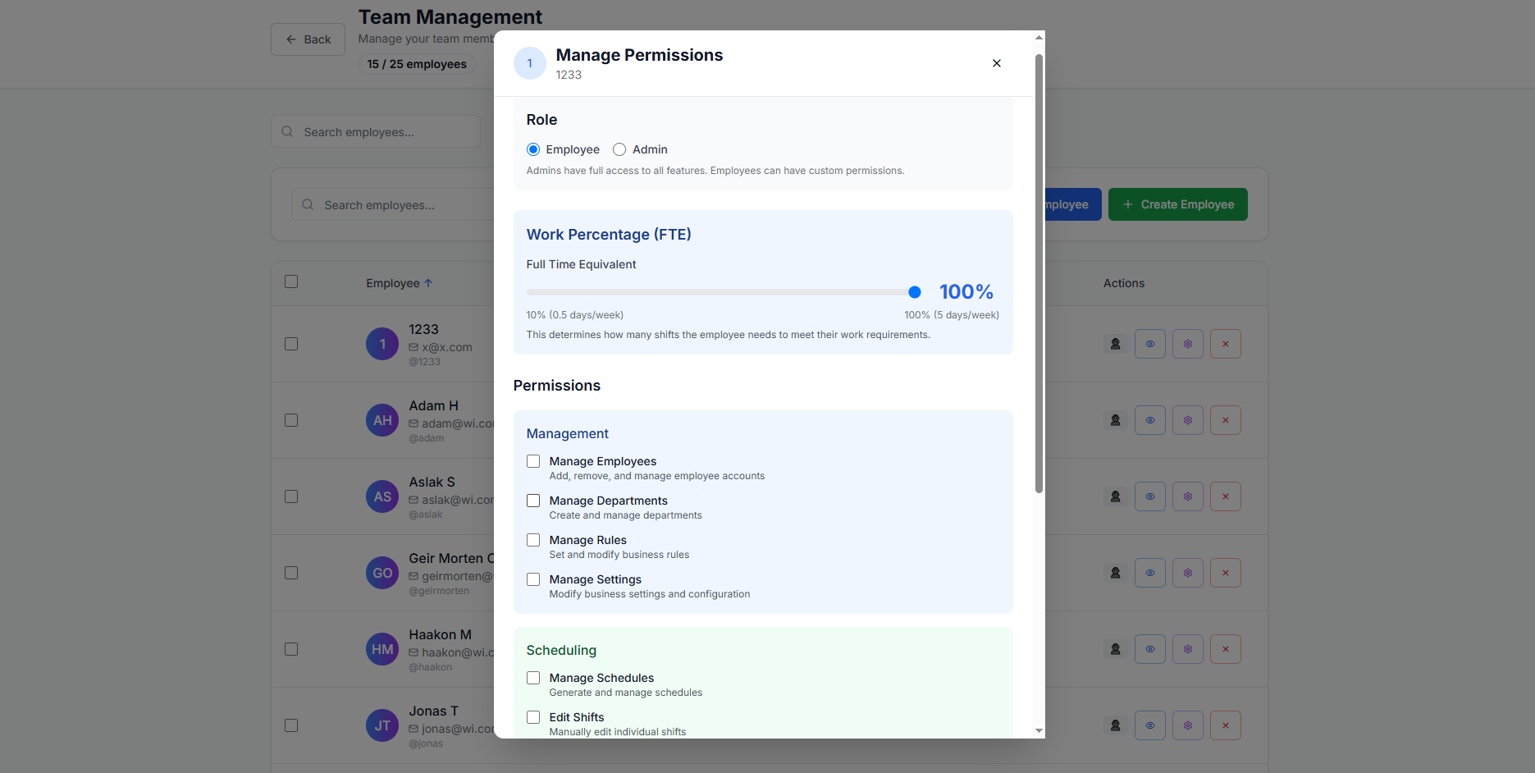Click the Full Time Equivalent slider handle
The height and width of the screenshot is (773, 1535).
pyautogui.click(x=915, y=292)
